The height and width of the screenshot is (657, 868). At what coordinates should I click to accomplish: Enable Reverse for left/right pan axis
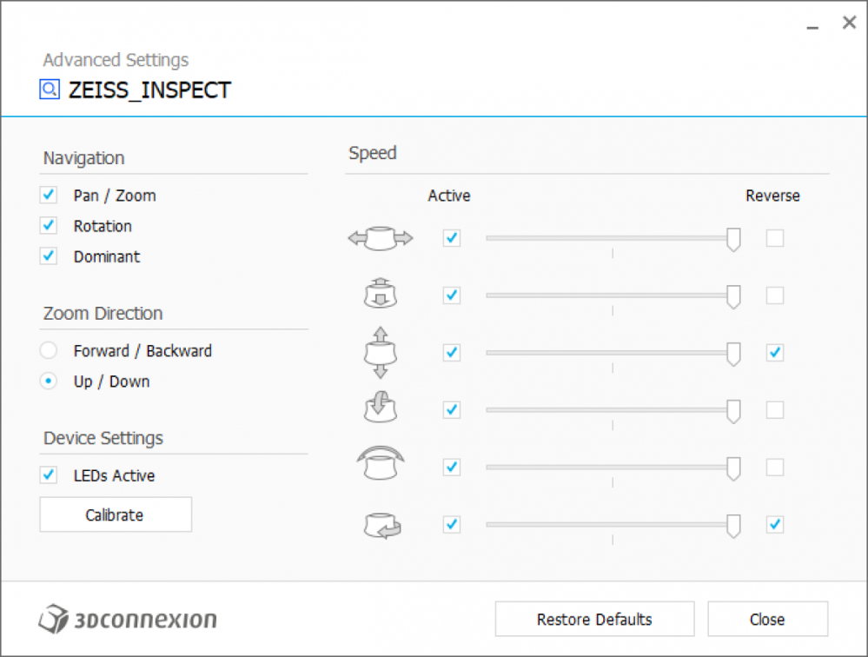point(775,238)
